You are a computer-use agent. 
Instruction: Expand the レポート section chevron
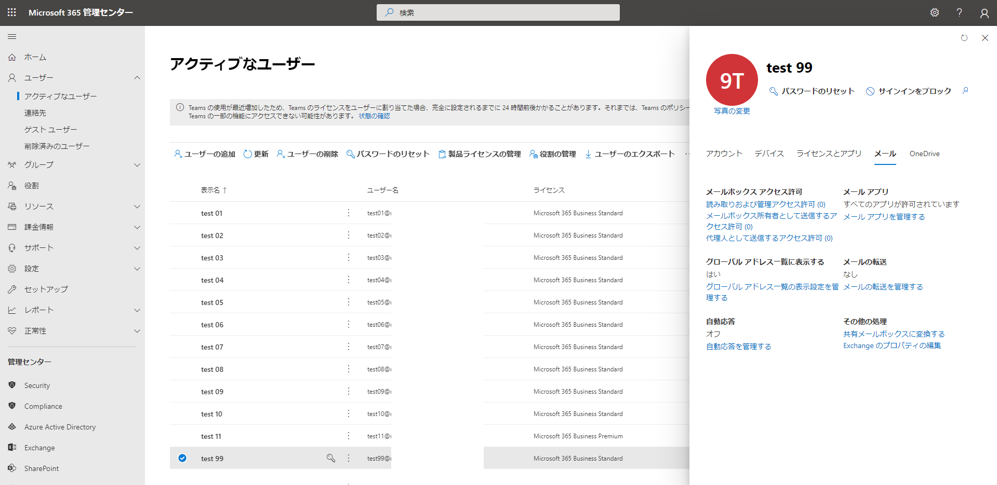tap(137, 310)
